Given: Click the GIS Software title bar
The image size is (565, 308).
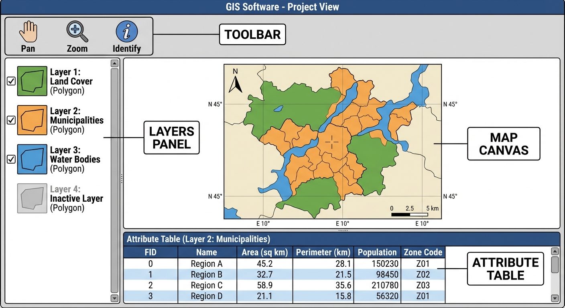Looking at the screenshot, I should [282, 6].
